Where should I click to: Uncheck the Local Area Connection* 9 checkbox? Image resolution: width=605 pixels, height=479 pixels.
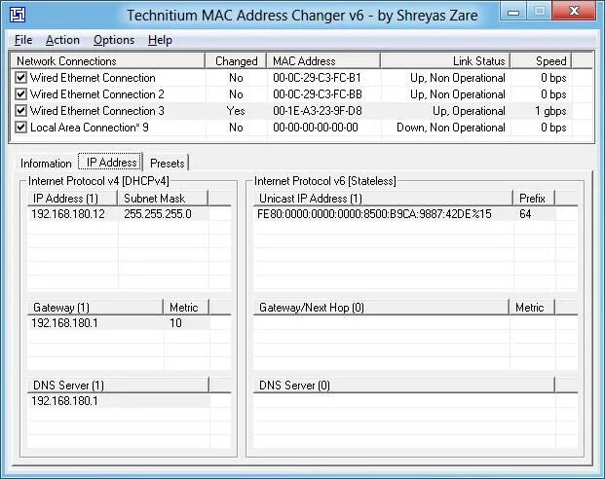[20, 128]
